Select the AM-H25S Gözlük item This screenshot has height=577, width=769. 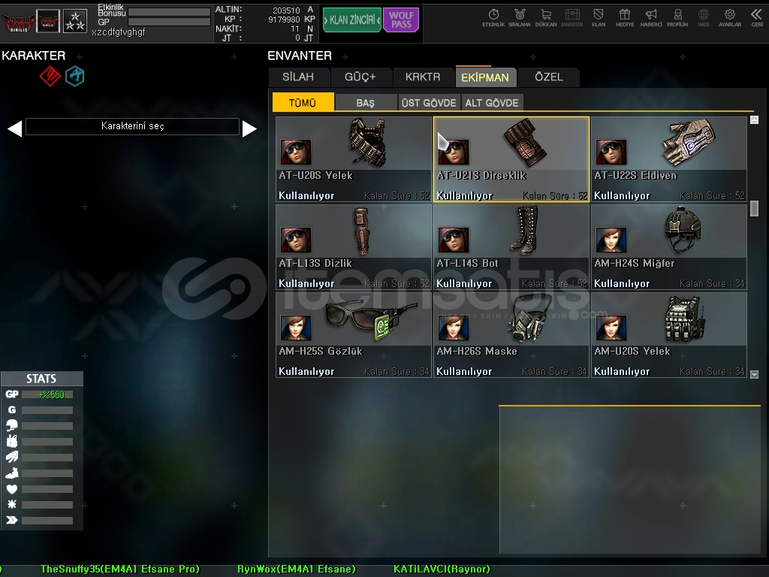(x=354, y=335)
